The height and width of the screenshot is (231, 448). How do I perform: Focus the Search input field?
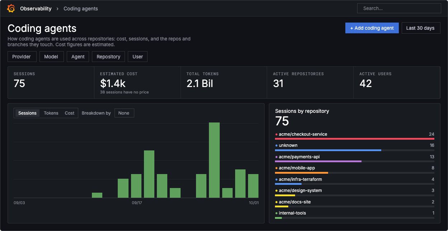[x=399, y=8]
